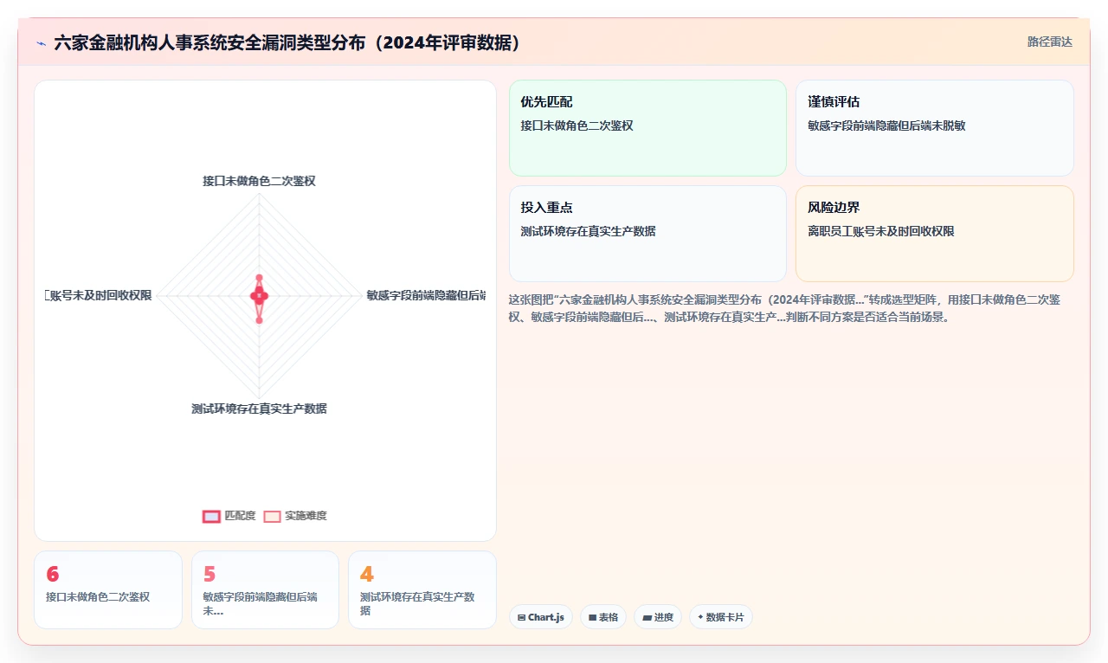The width and height of the screenshot is (1108, 663).
Task: Open the 优先匹配 card
Action: (x=647, y=128)
